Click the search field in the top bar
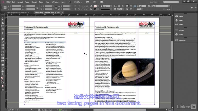The image size is (198, 111). (171, 2)
